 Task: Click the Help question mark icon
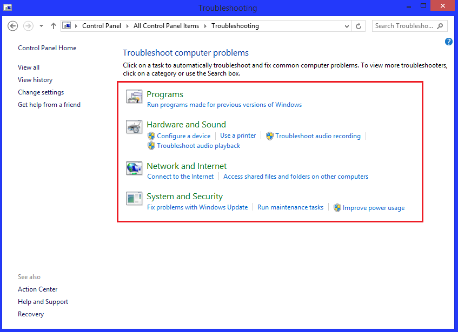[x=448, y=42]
